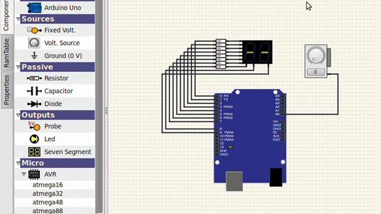
Task: Click the AVR chip icon
Action: coord(34,174)
